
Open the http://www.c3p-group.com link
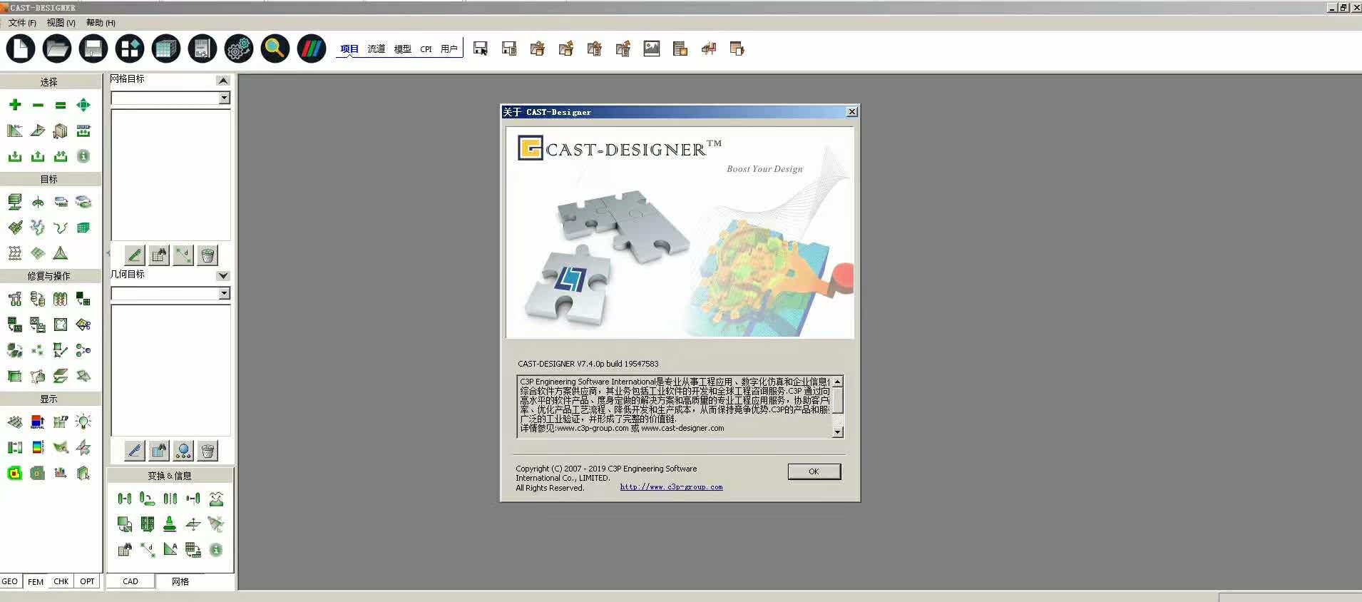(x=671, y=487)
